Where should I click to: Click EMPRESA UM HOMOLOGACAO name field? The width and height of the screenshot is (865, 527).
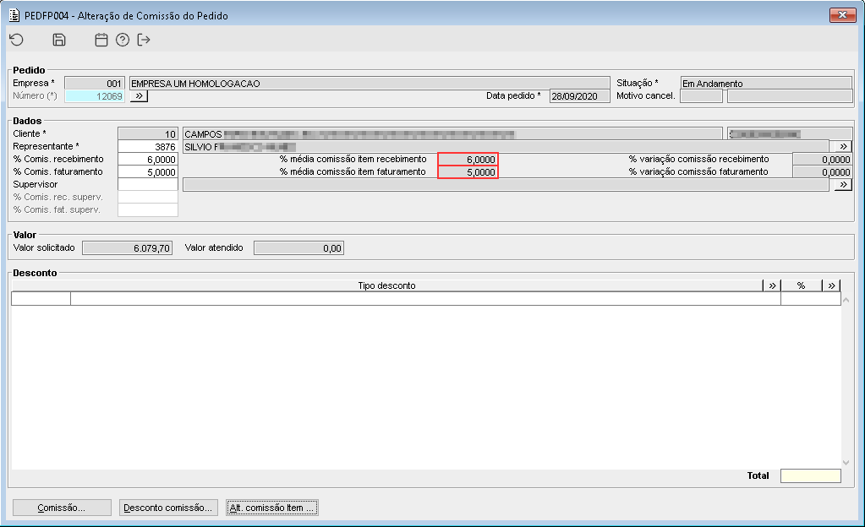click(x=370, y=84)
